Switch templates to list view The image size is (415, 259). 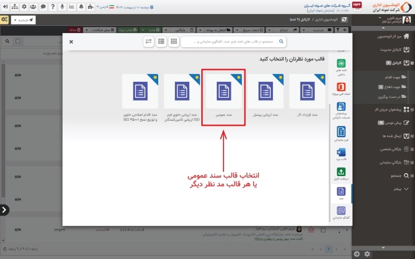[x=161, y=41]
